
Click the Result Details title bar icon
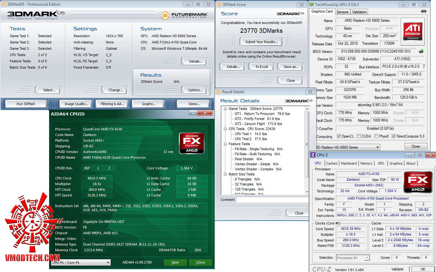click(218, 92)
